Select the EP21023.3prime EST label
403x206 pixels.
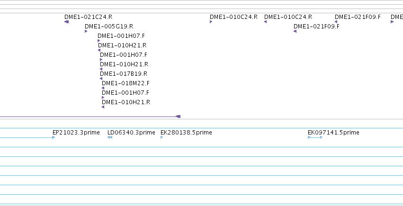click(x=76, y=133)
